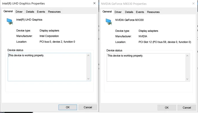
Task: Open Details tab in NVIDIA MX330 Properties
Action: click(129, 12)
